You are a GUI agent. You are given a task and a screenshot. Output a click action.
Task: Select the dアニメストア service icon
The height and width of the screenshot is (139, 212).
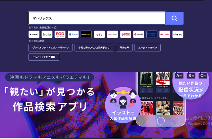pyautogui.click(x=165, y=34)
